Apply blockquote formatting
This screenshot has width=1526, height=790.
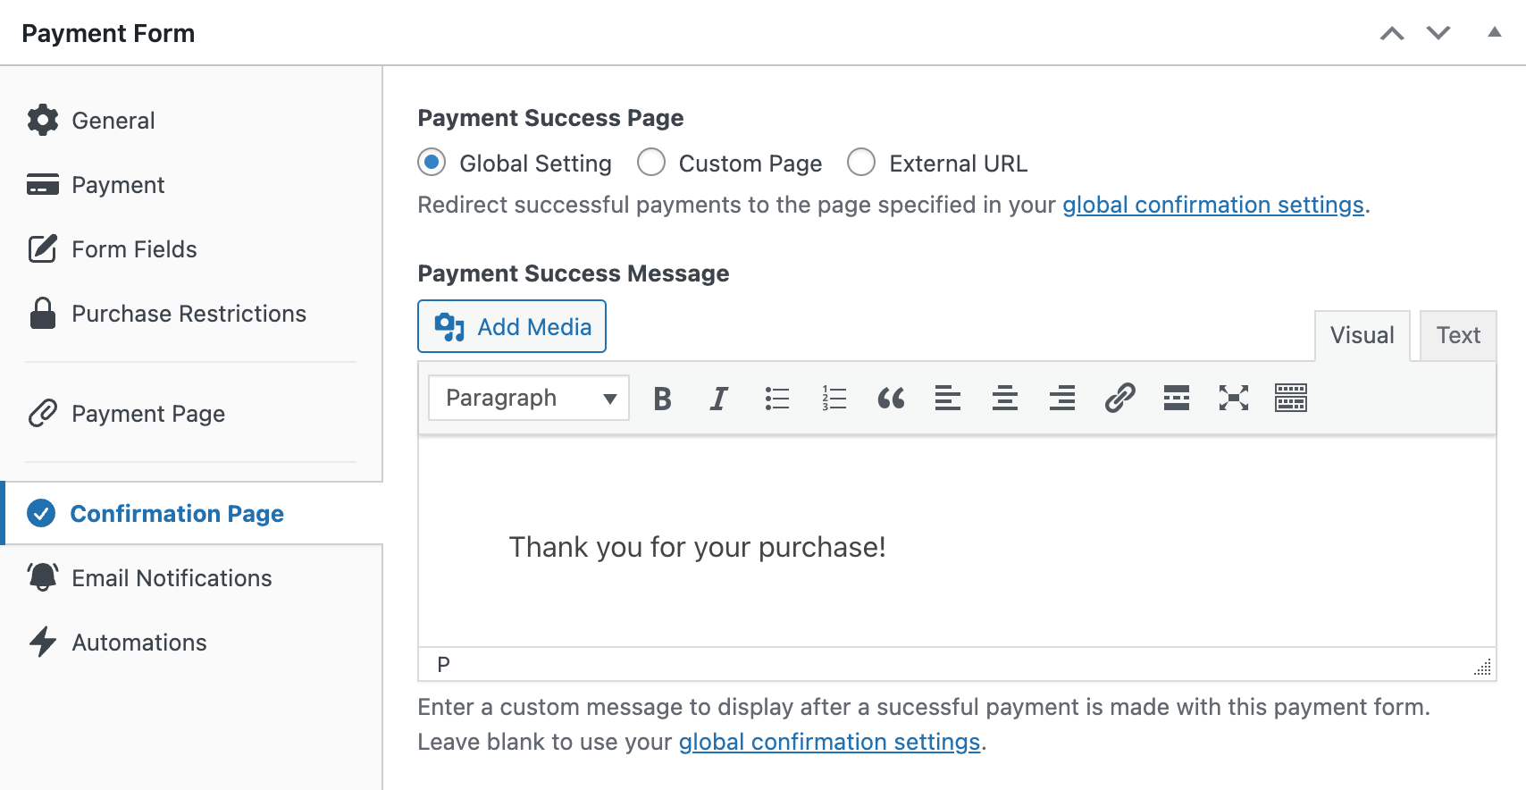[891, 399]
